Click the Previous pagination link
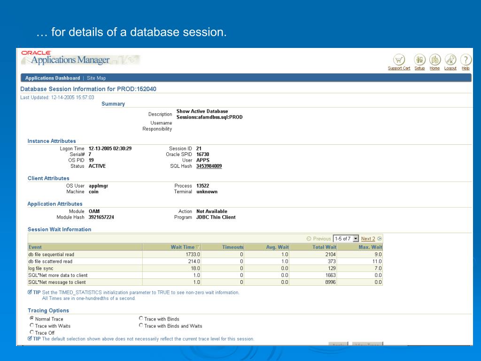The height and width of the screenshot is (361, 481). click(x=322, y=239)
